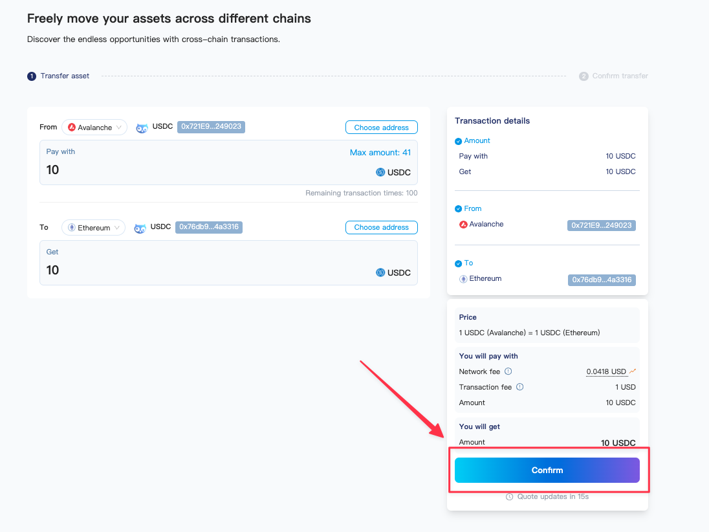Click the owl wallet icon in To row
Viewport: 709px width, 532px height.
pos(140,228)
